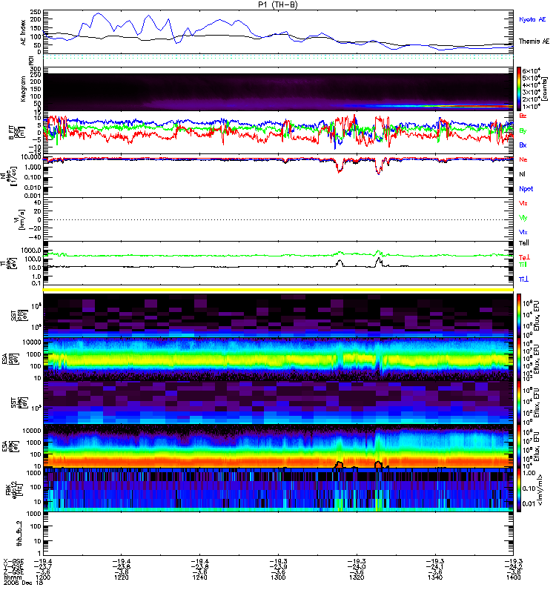Click the ESA ion Eflux color bar

pos(519,359)
